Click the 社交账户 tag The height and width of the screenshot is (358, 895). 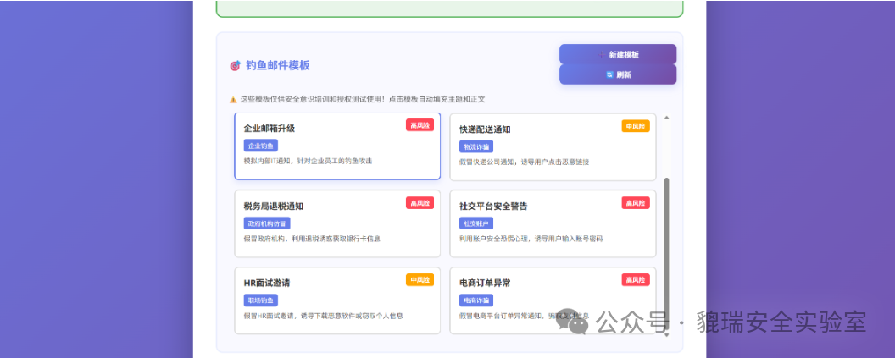click(x=476, y=223)
